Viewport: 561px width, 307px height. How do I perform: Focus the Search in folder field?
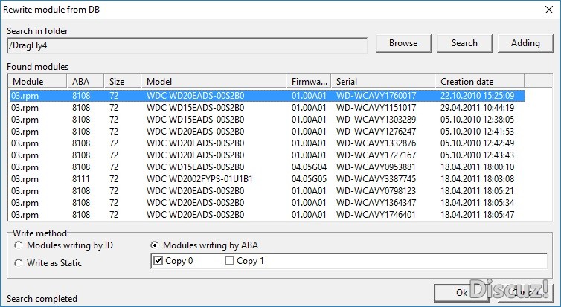[187, 45]
